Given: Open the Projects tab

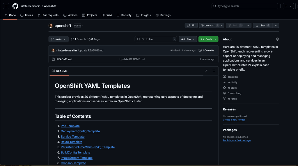Looking at the screenshot, I should tap(90, 15).
